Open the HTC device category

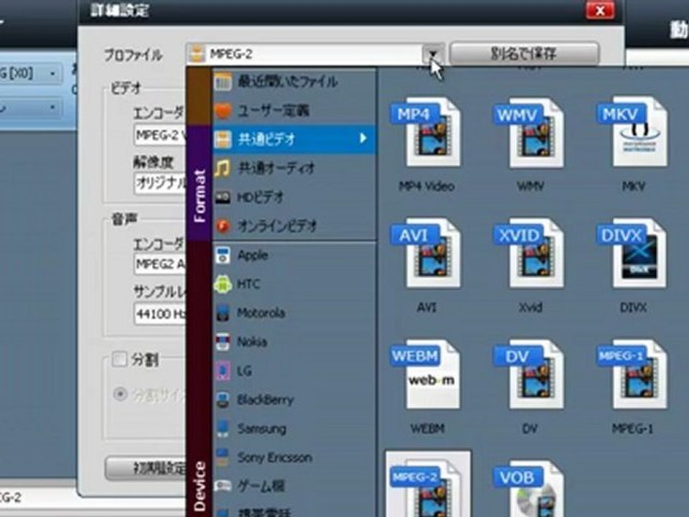pyautogui.click(x=294, y=284)
